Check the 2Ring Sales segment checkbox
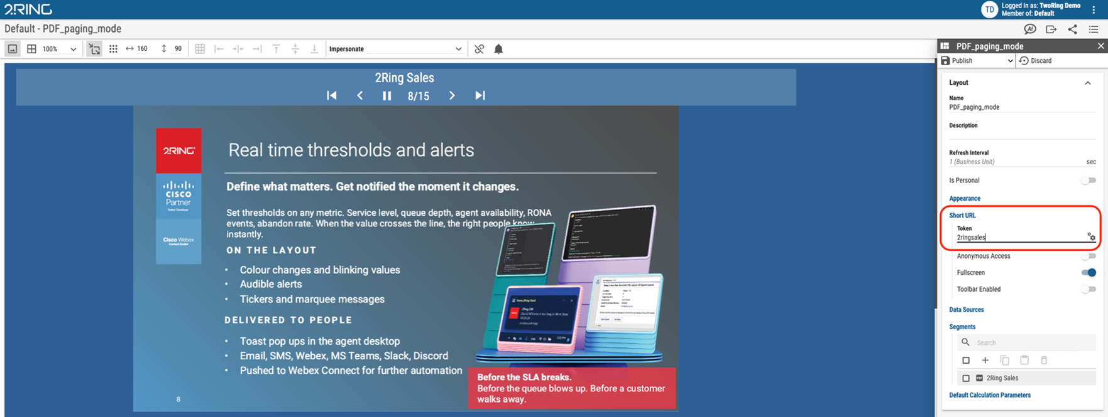The height and width of the screenshot is (417, 1108). click(x=966, y=378)
